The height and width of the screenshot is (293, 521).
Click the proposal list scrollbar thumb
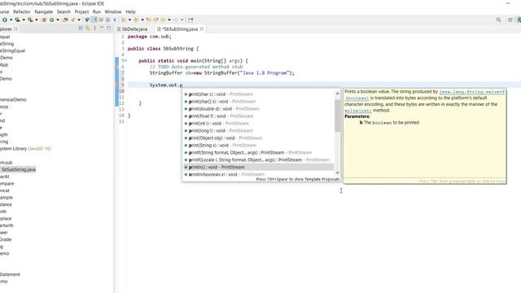click(x=337, y=116)
